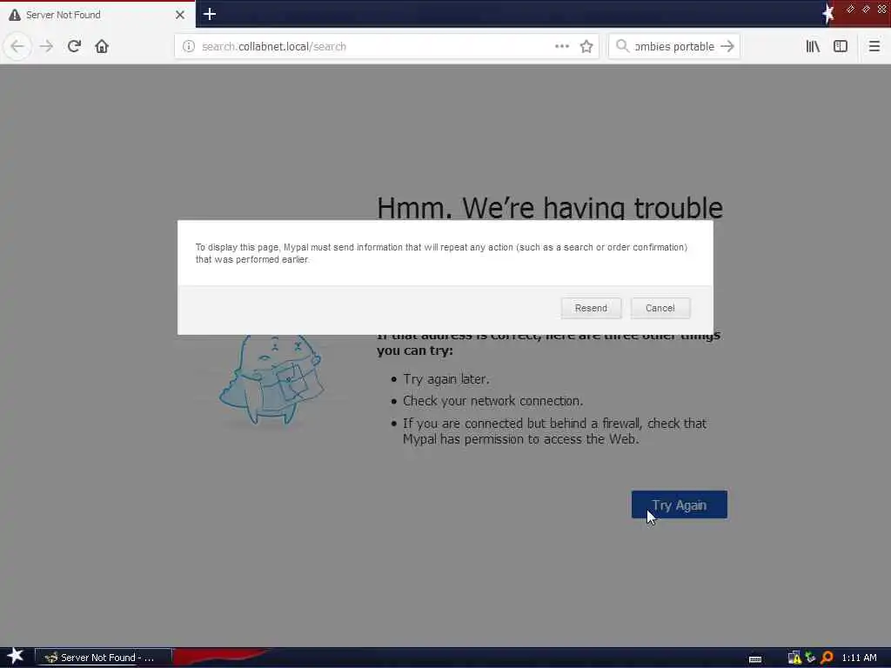Image resolution: width=891 pixels, height=668 pixels.
Task: Bookmark this page with the star
Action: pos(586,46)
